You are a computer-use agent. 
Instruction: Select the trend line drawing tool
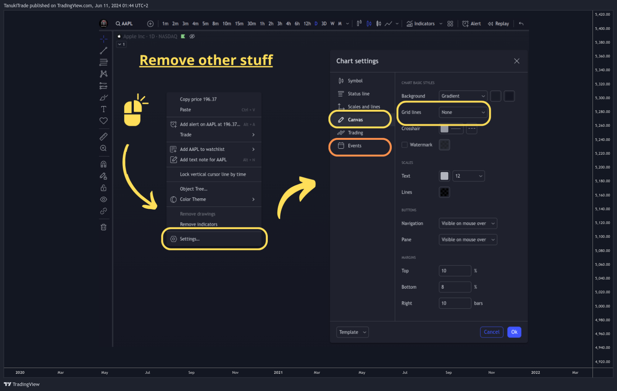(103, 51)
